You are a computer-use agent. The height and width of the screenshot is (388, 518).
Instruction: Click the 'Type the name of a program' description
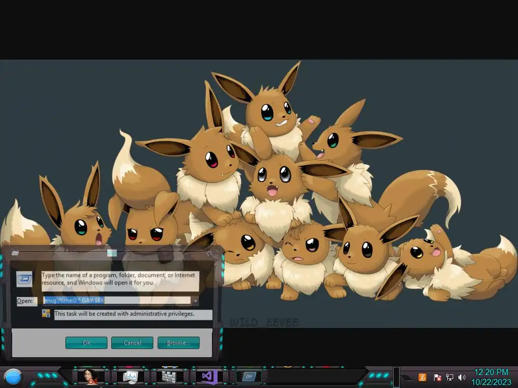coord(118,279)
